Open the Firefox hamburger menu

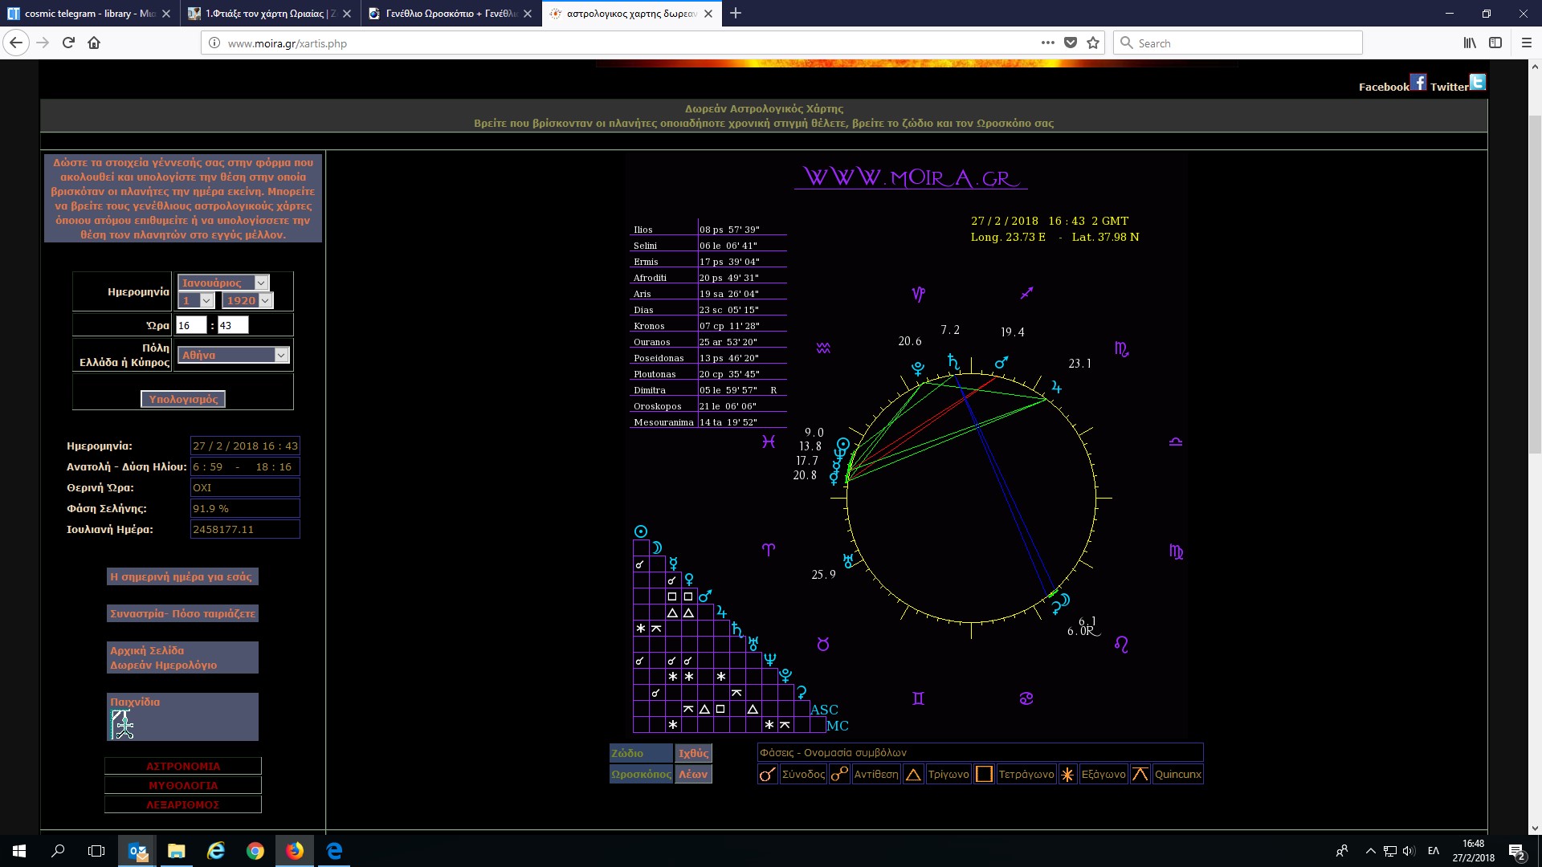point(1527,43)
